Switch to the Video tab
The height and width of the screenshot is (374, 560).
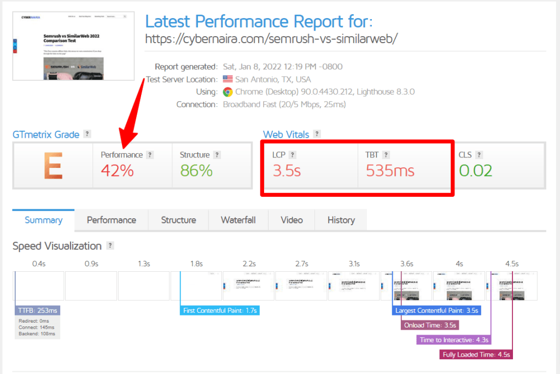tap(291, 220)
